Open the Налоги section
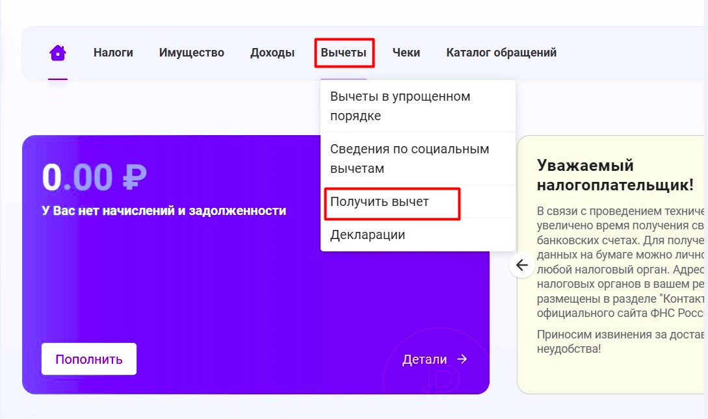This screenshot has height=419, width=708. coord(114,53)
